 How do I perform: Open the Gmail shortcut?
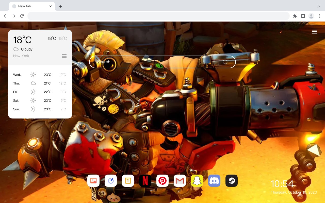click(180, 181)
